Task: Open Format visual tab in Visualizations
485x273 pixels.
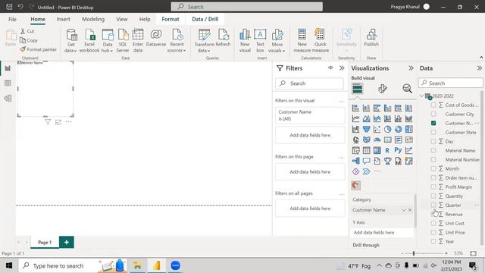Action: [383, 89]
